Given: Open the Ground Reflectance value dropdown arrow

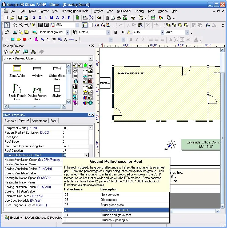Looking at the screenshot, I should pyautogui.click(x=86, y=155).
